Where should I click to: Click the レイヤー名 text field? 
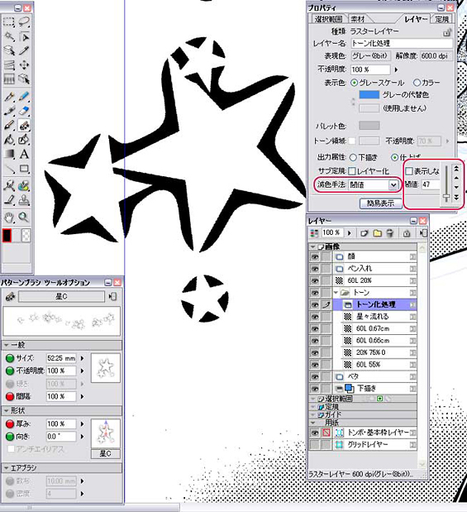(x=402, y=43)
